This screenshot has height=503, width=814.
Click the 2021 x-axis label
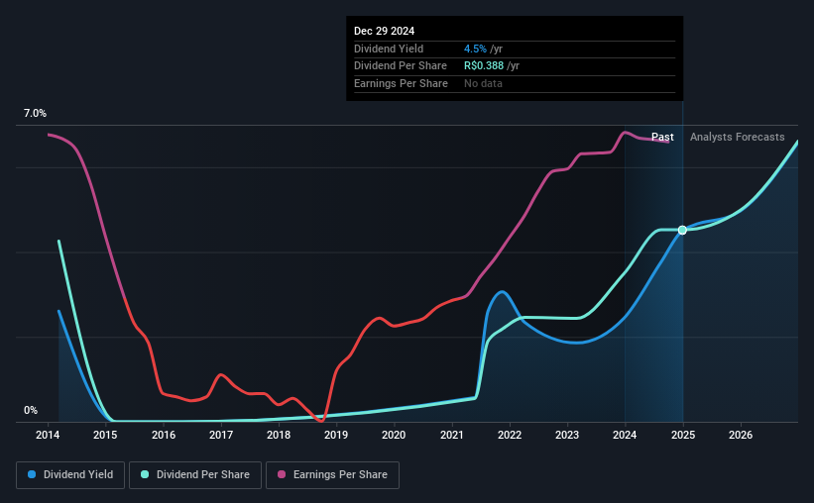pos(452,435)
